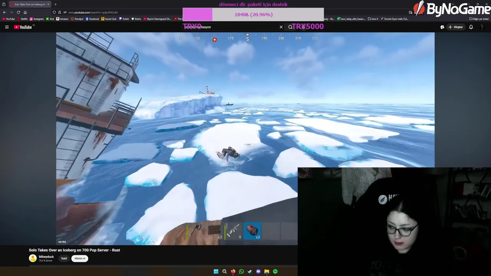Open the sims 4 bookmarks folder

click(373, 19)
